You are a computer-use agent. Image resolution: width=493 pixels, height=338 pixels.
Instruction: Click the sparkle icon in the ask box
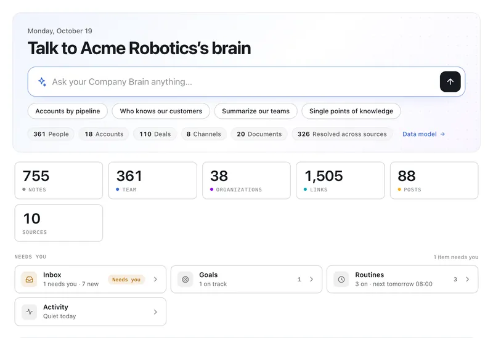pos(42,82)
